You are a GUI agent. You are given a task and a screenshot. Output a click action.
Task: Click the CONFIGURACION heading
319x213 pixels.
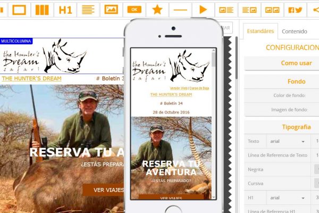click(x=292, y=48)
